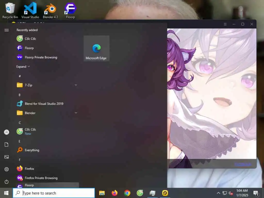
Task: Switch to the yellow circular app on taskbar
Action: pyautogui.click(x=165, y=193)
